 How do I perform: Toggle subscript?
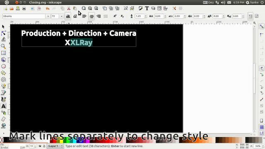(x=122, y=16)
